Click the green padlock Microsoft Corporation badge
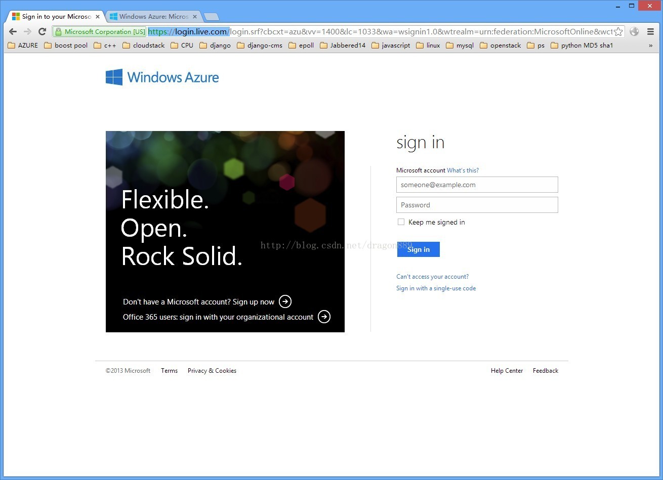Screen dimensions: 663x480 [100, 31]
